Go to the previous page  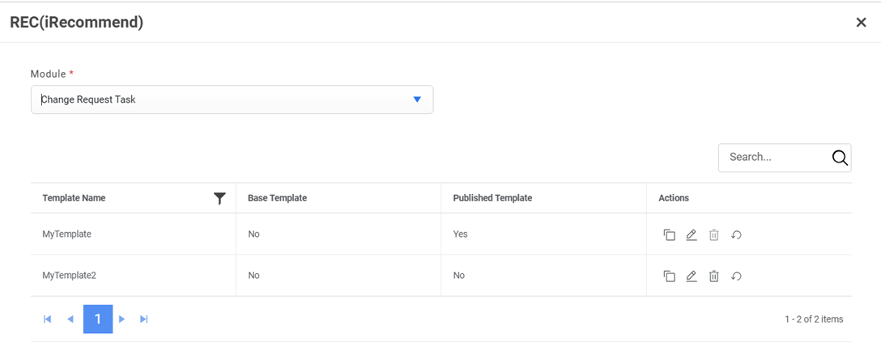(70, 319)
